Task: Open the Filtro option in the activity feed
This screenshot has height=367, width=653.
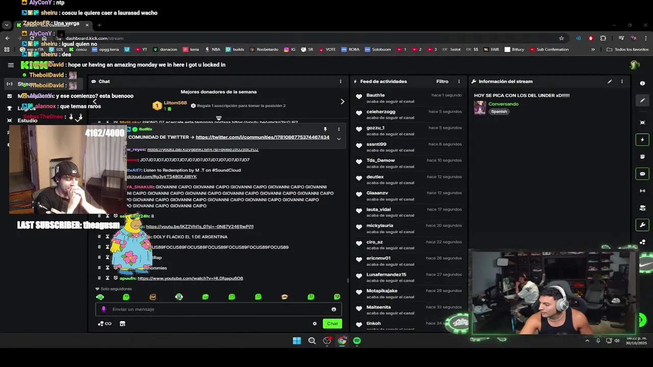Action: click(x=442, y=82)
